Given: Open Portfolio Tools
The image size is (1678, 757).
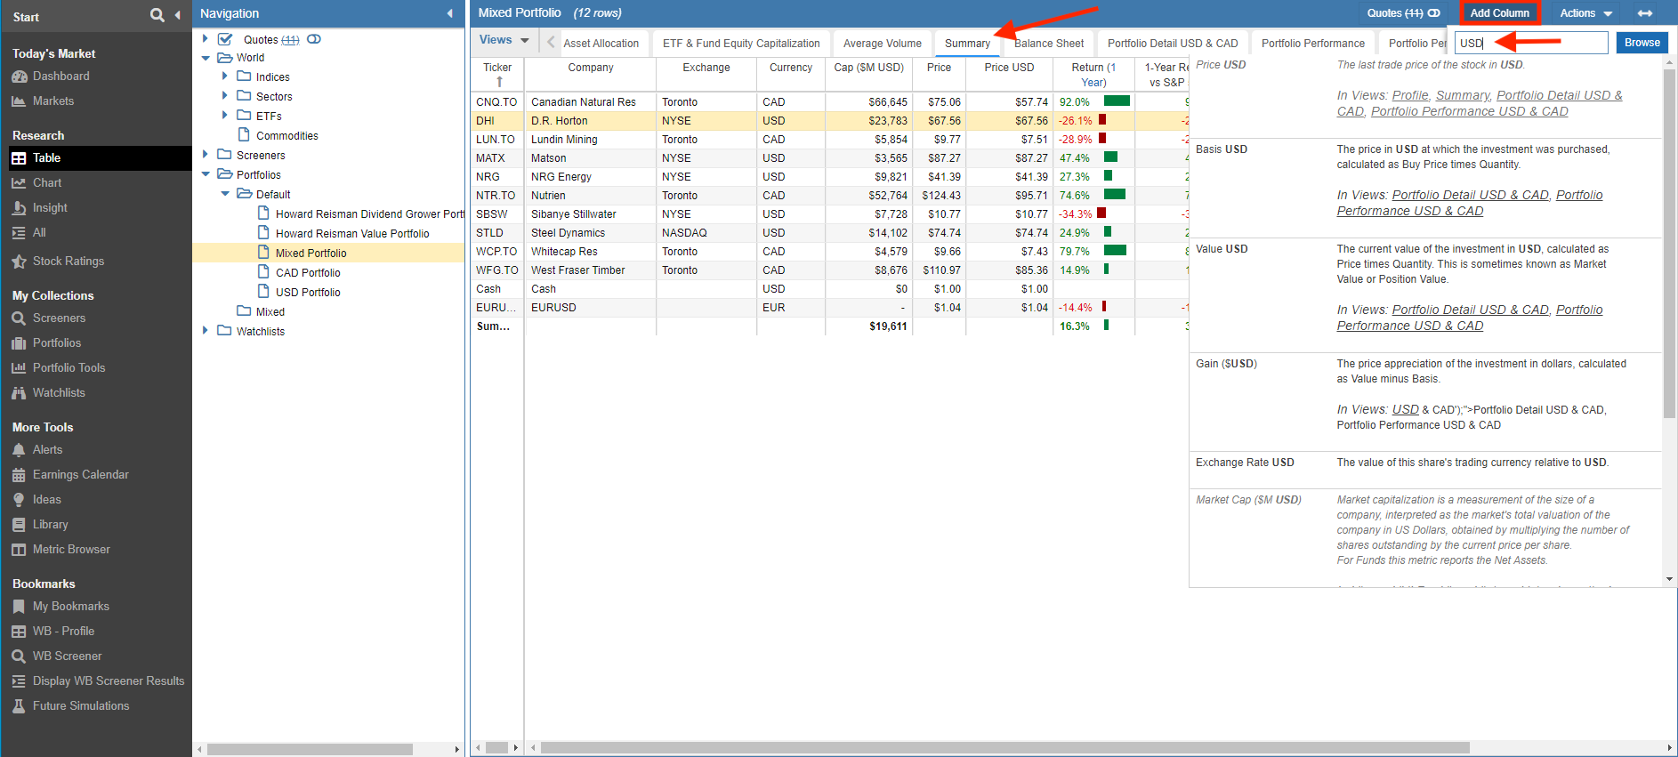Looking at the screenshot, I should [69, 368].
